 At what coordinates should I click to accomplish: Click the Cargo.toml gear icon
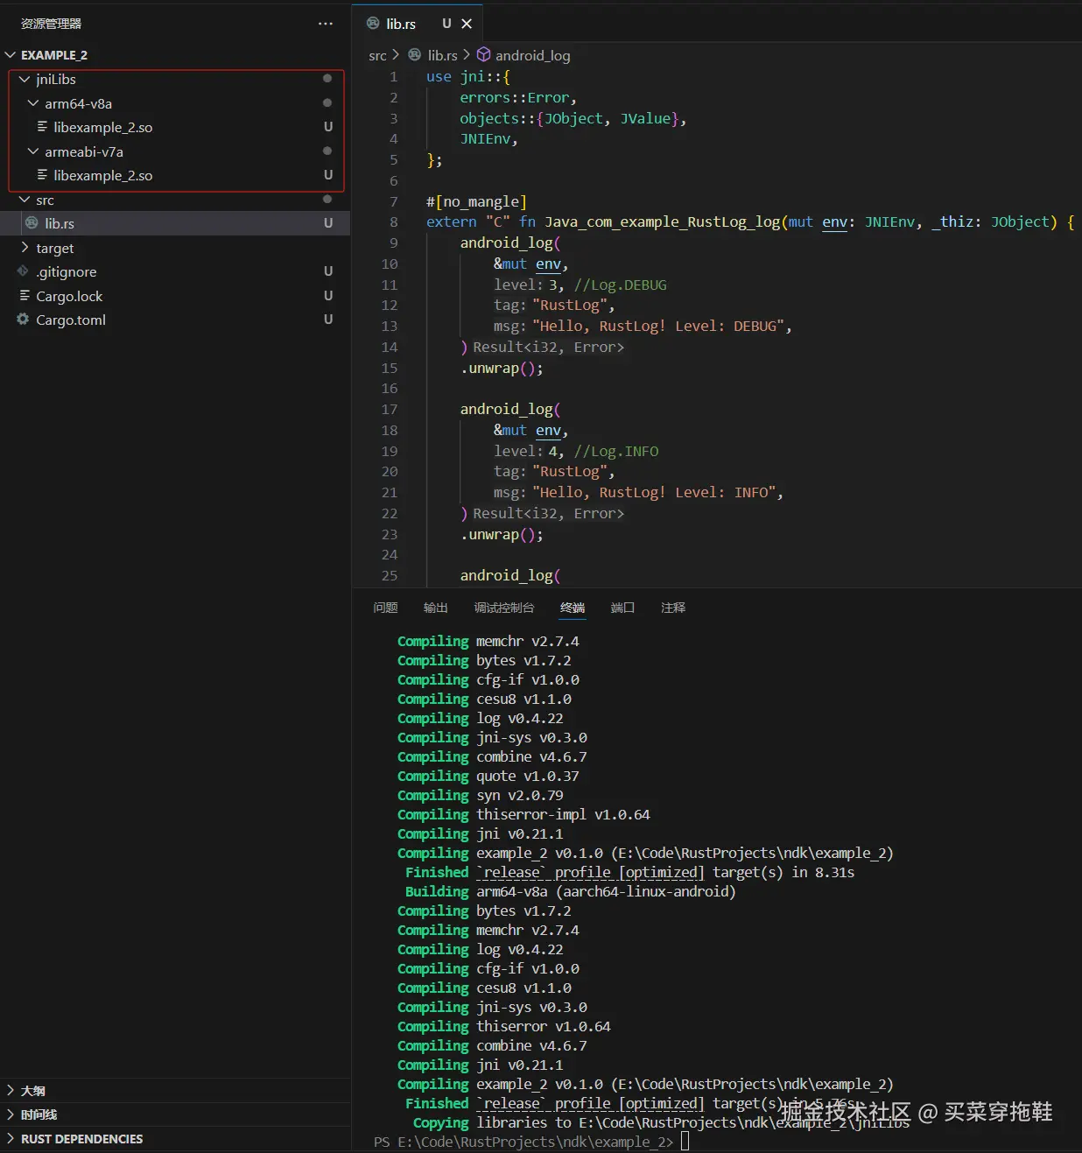point(23,320)
